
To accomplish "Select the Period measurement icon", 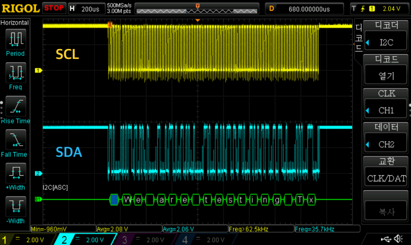I will [x=15, y=39].
